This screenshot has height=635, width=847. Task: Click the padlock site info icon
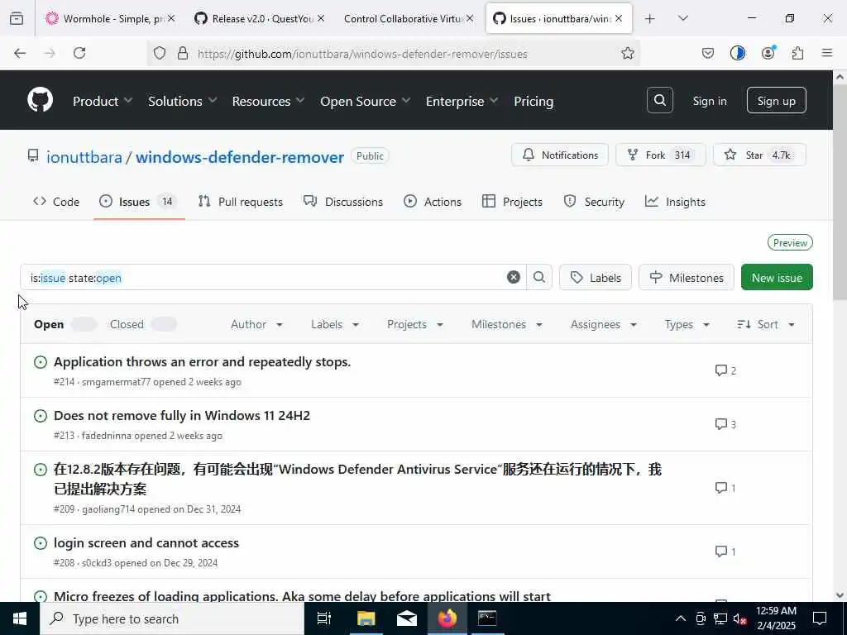coord(183,53)
